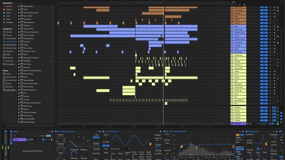285x160 pixels.
Task: Open the Plug-Ins category
Action: tap(8, 52)
